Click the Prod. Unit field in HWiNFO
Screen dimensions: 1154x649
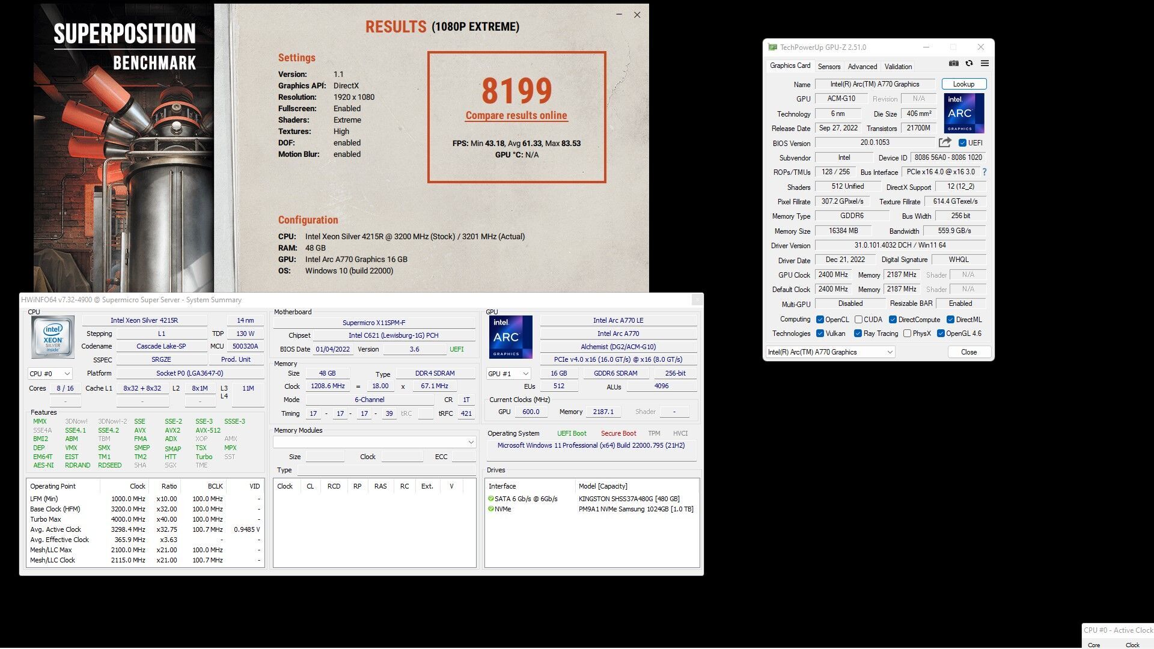pos(236,359)
